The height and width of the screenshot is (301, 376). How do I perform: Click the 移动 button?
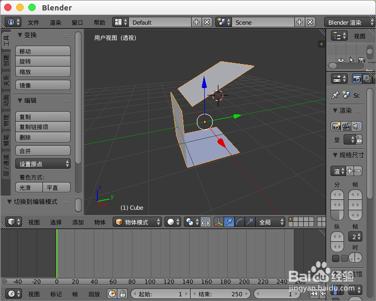point(43,51)
